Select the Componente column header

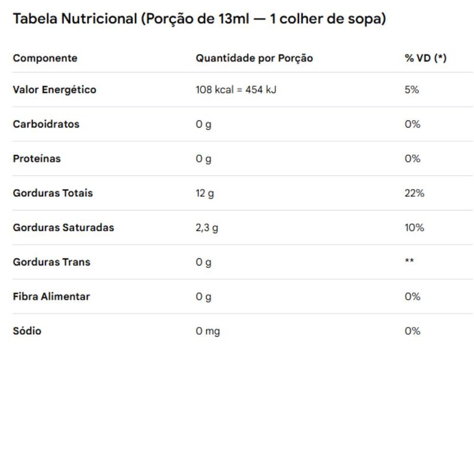45,58
